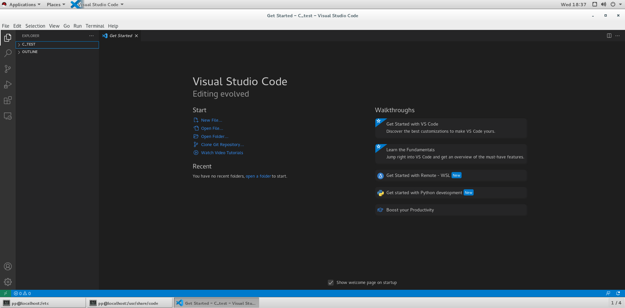Image resolution: width=625 pixels, height=308 pixels.
Task: Toggle Show welcome page on startup checkbox
Action: pos(331,283)
